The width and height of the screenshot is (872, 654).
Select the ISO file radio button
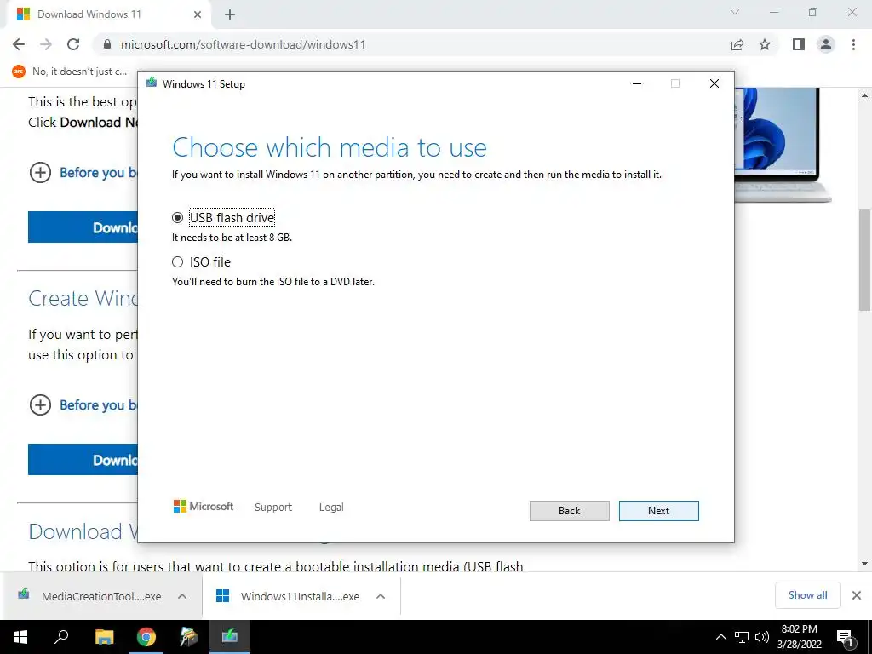click(177, 262)
